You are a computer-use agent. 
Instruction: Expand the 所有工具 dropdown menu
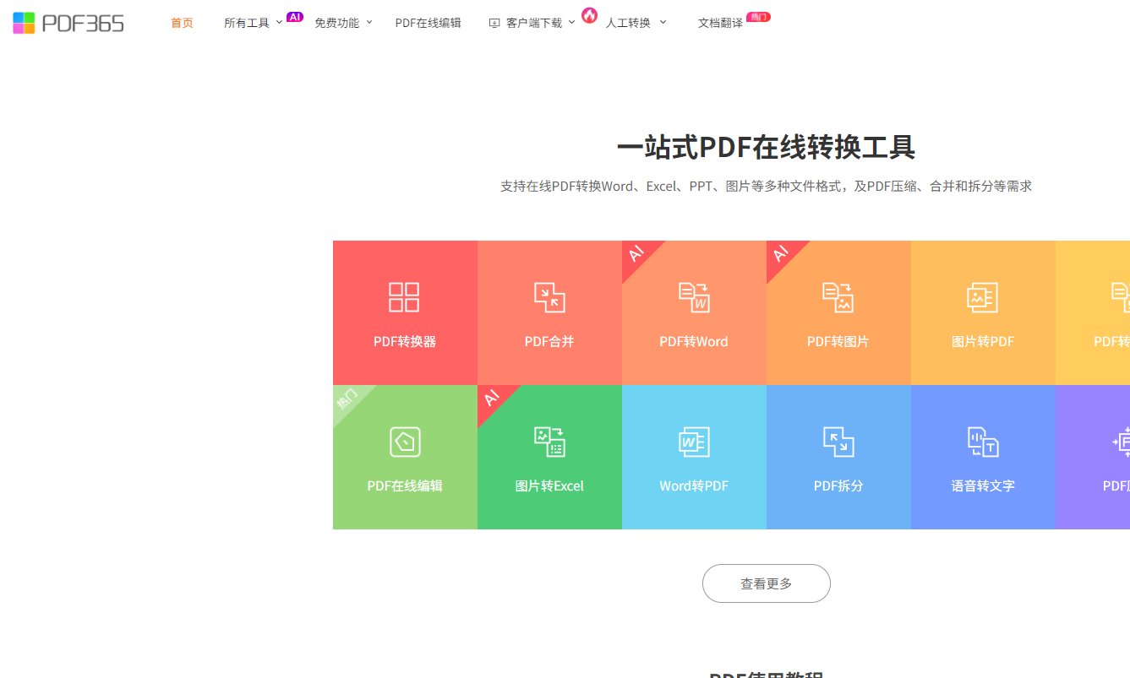(x=252, y=23)
